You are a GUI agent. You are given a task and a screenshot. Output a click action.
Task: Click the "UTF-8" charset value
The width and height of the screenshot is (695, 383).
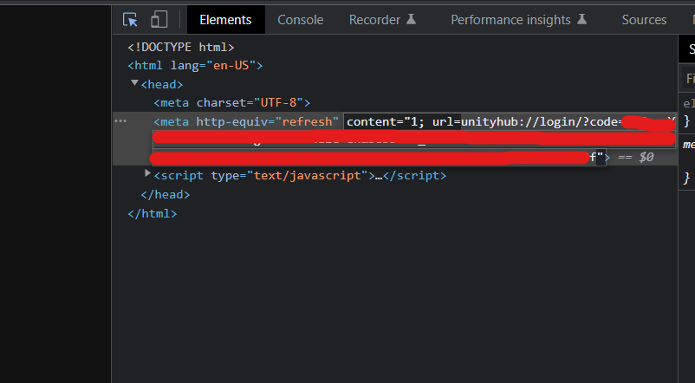278,103
